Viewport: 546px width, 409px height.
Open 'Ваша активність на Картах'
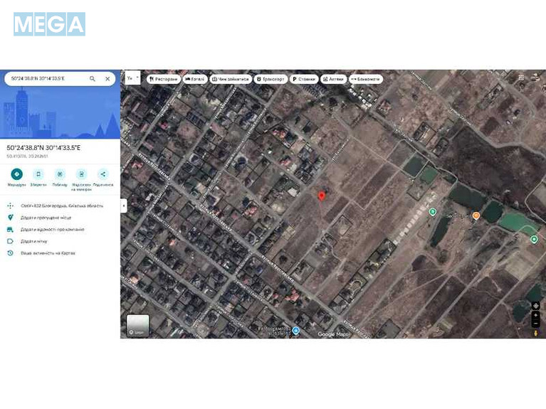(47, 253)
